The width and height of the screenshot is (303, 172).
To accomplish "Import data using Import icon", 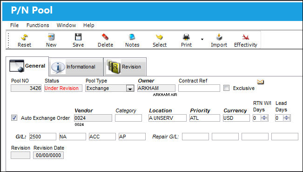I will coord(219,37).
